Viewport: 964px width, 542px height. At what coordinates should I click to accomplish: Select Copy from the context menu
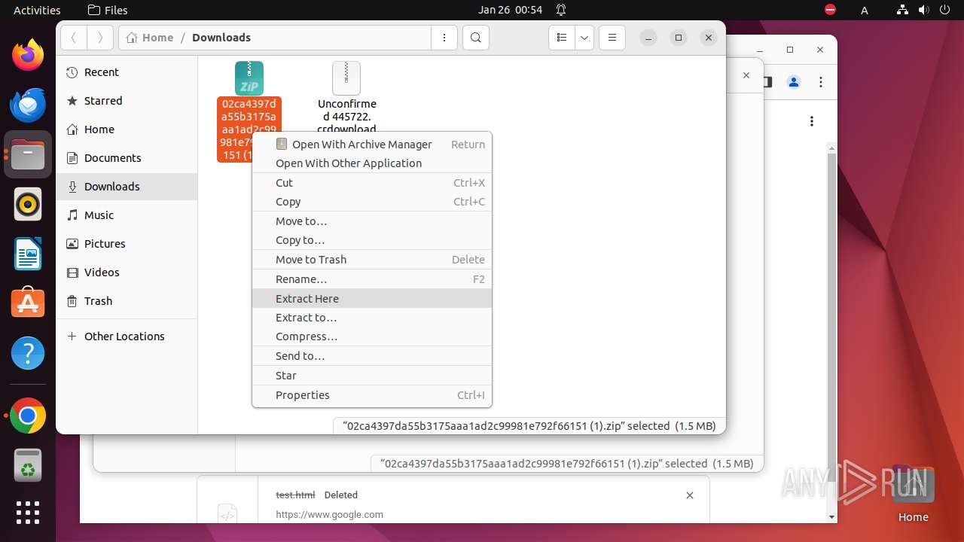(372, 202)
